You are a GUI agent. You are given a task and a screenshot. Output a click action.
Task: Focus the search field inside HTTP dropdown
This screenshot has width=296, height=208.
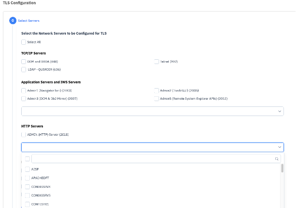coord(156,159)
